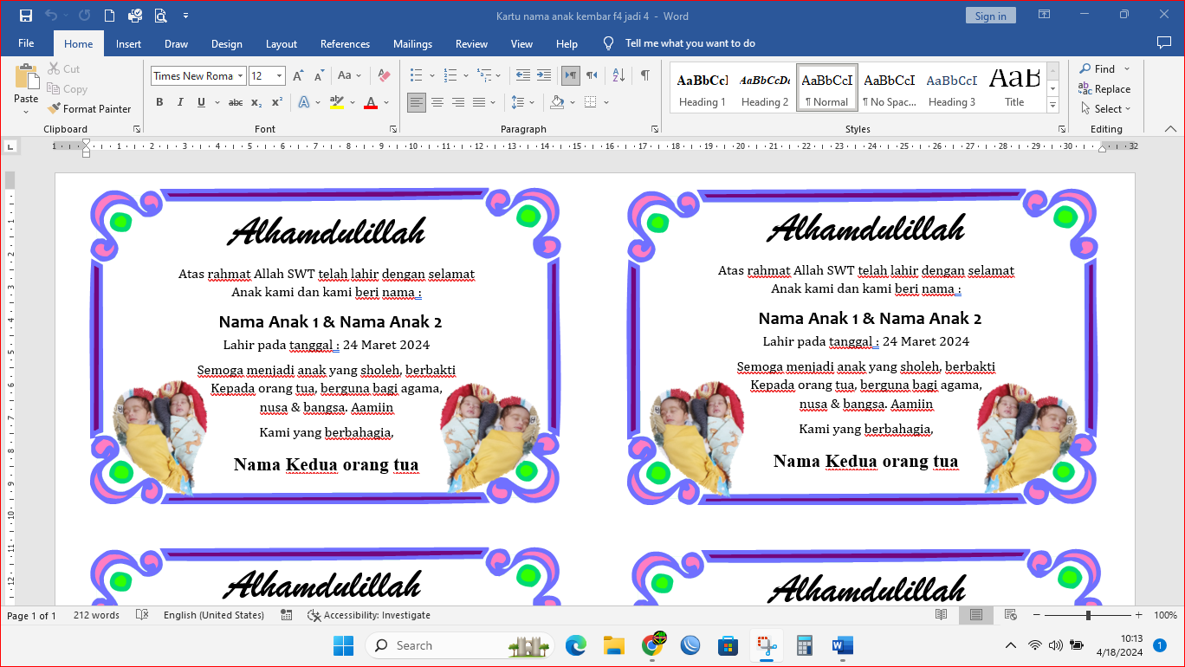
Task: Create a new blank document icon
Action: coord(109,16)
